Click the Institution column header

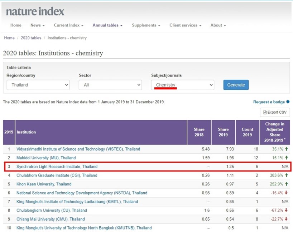[x=101, y=132]
